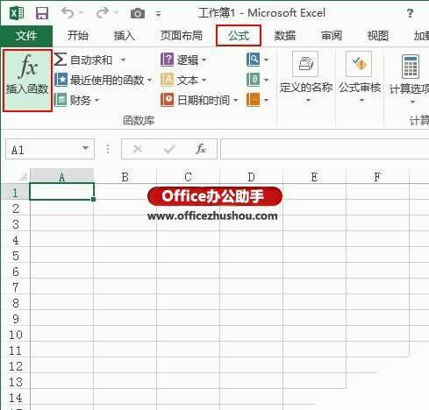Customize the quick access toolbar dropdown

point(159,14)
